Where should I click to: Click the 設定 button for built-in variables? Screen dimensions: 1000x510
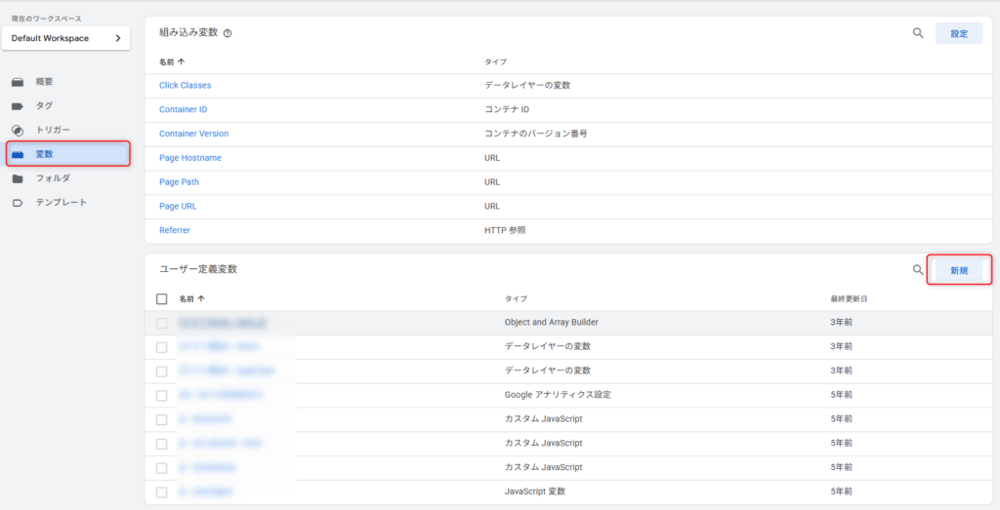tap(958, 33)
